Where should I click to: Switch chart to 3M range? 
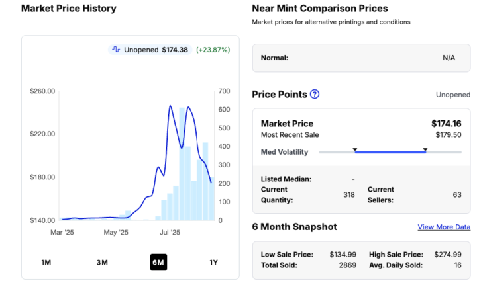(x=102, y=263)
